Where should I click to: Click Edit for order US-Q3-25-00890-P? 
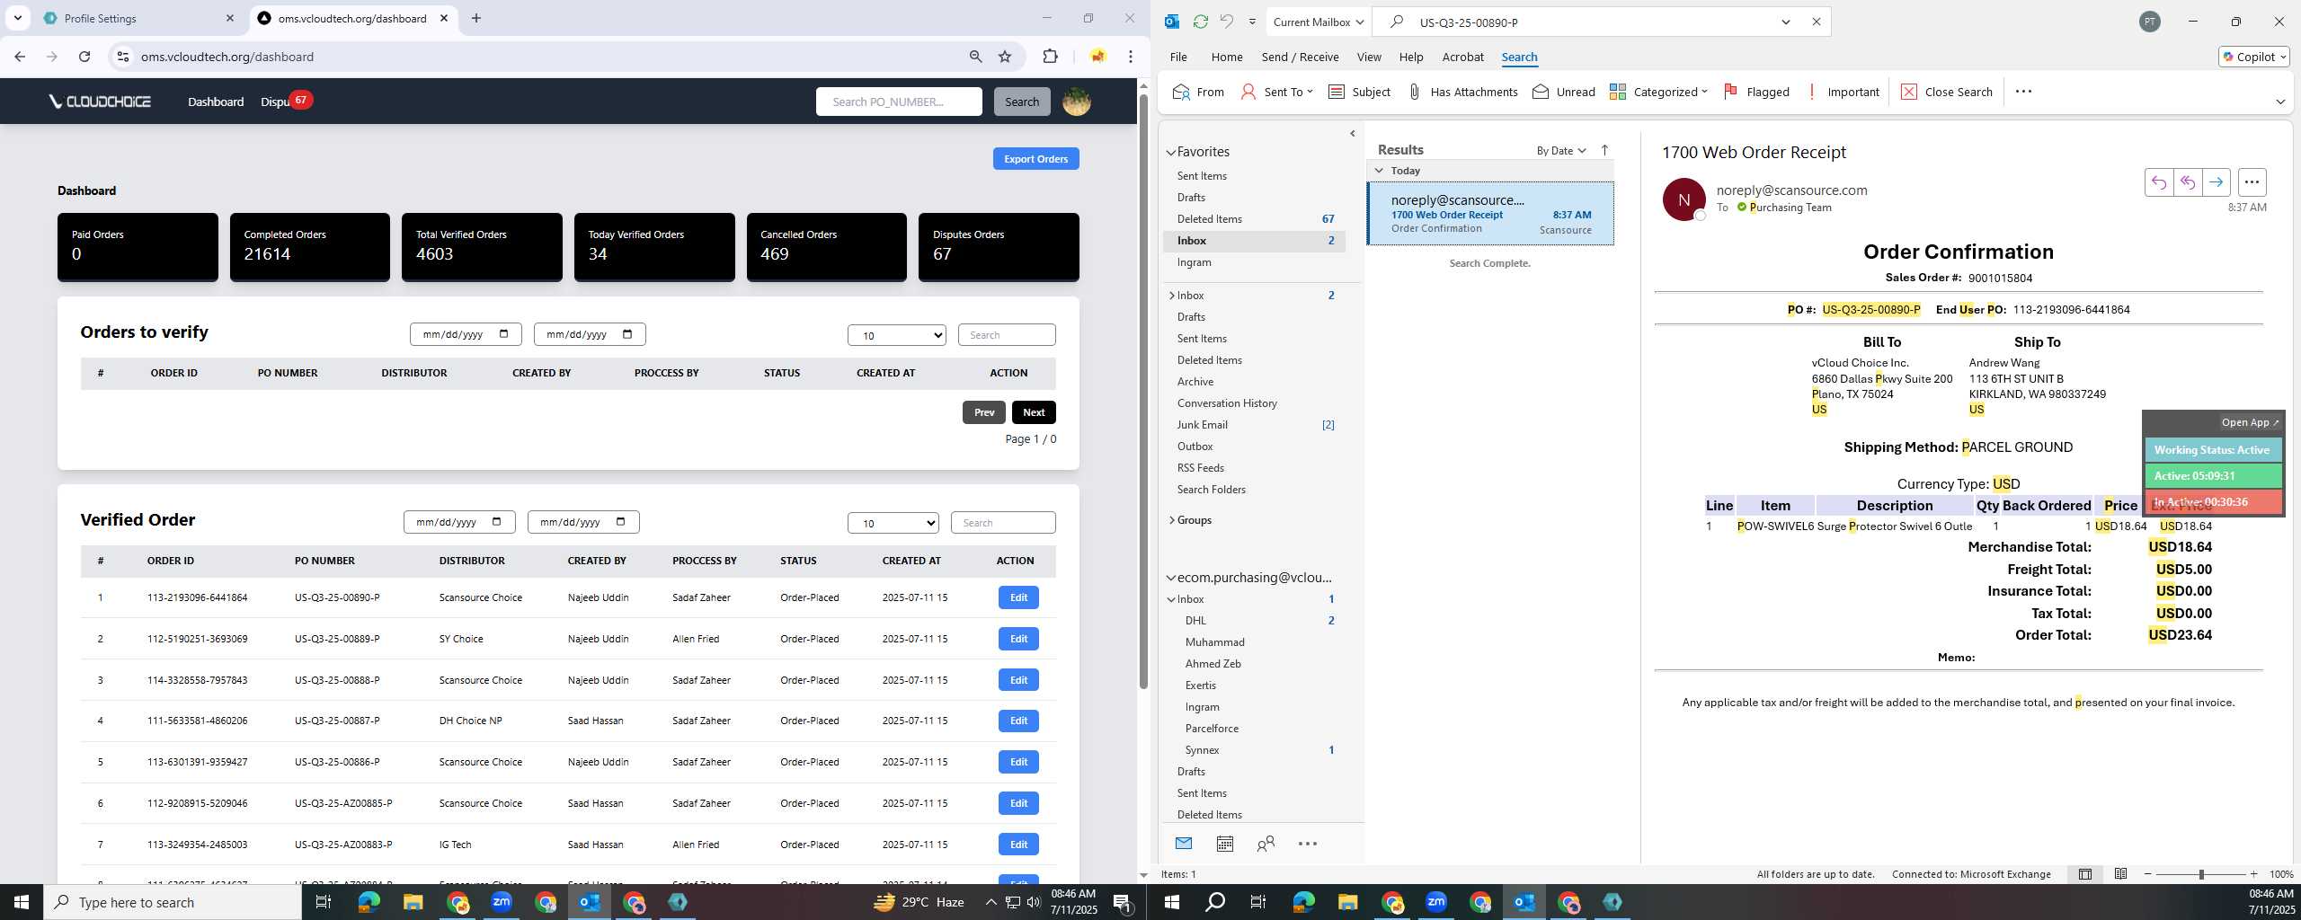(x=1018, y=597)
